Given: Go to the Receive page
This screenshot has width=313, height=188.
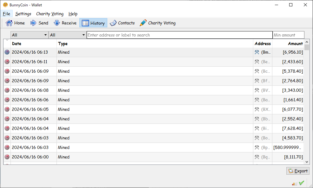Looking at the screenshot, I should coord(65,23).
